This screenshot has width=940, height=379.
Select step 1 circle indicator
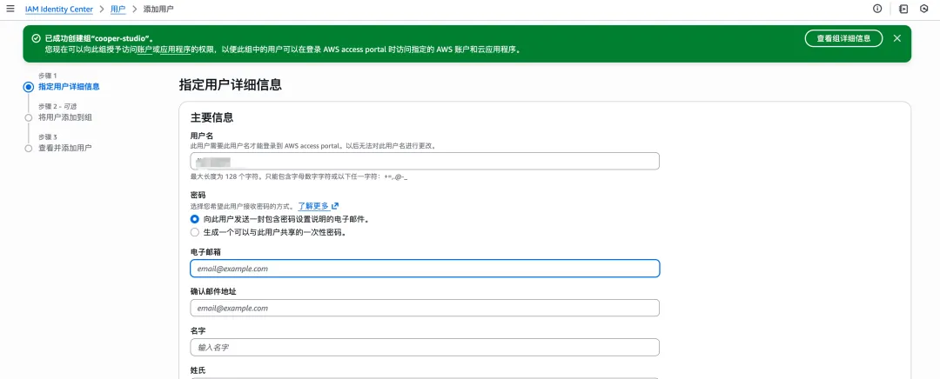click(x=29, y=86)
